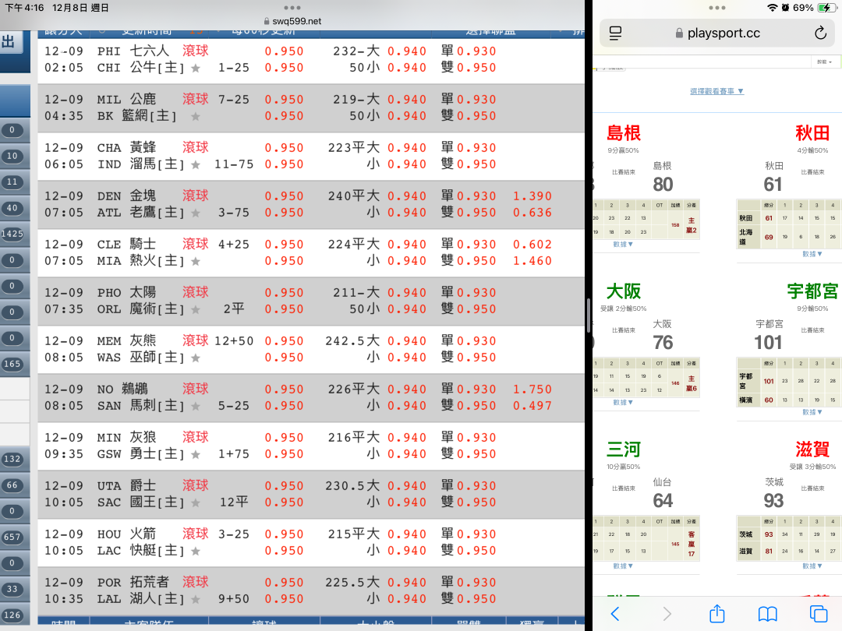Viewport: 842px width, 631px height.
Task: Toggle favorite star for 魔術[主]
Action: click(x=196, y=309)
